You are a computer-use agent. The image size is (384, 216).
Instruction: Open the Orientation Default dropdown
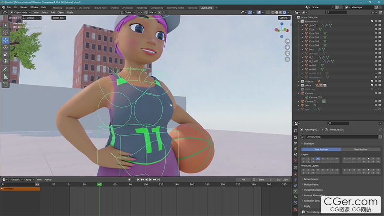[x=32, y=18]
